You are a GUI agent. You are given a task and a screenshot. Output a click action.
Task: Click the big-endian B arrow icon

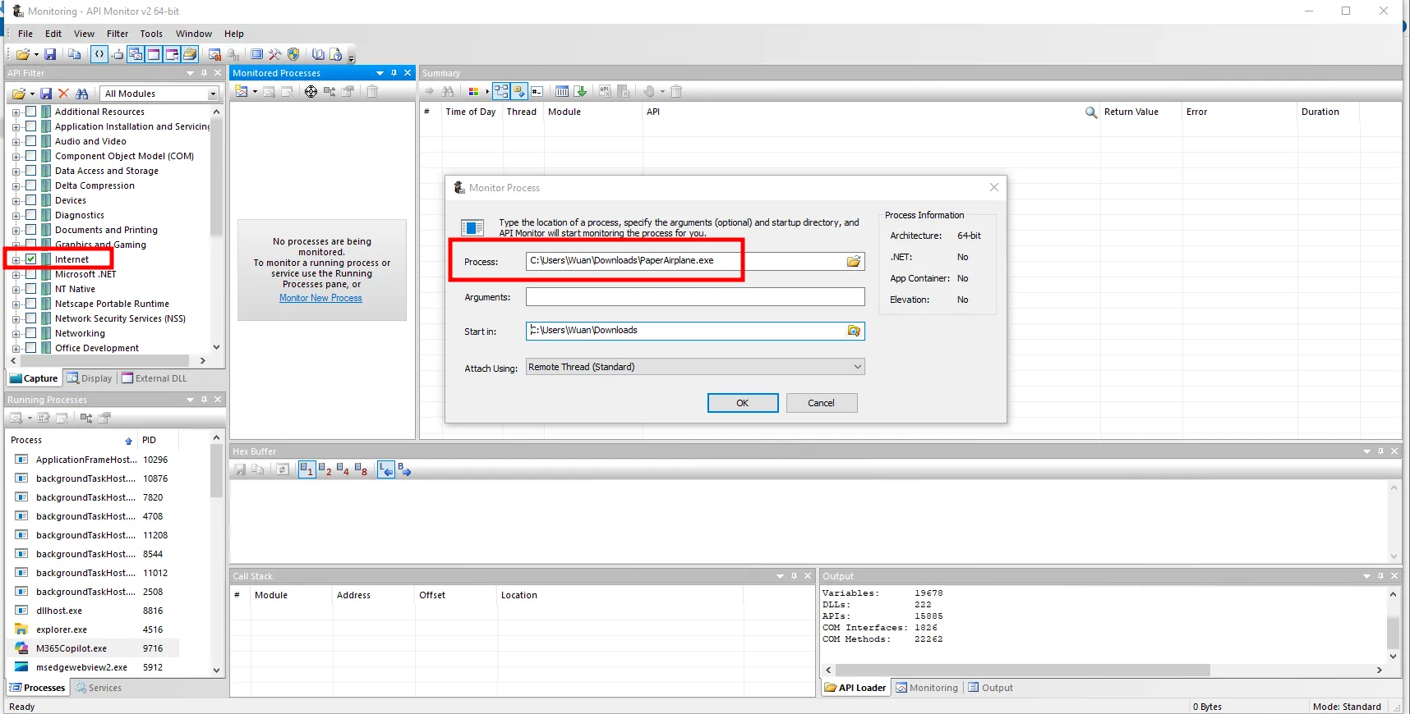click(x=404, y=469)
